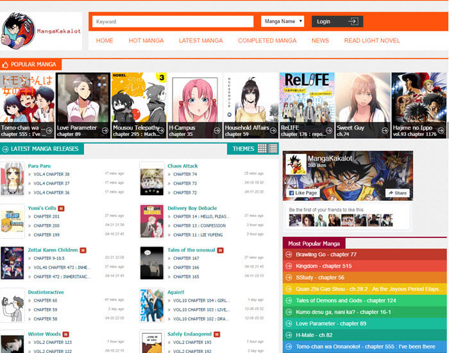The image size is (449, 353).
Task: Click the arrow icon beside Brawling Go
Action: (289, 254)
